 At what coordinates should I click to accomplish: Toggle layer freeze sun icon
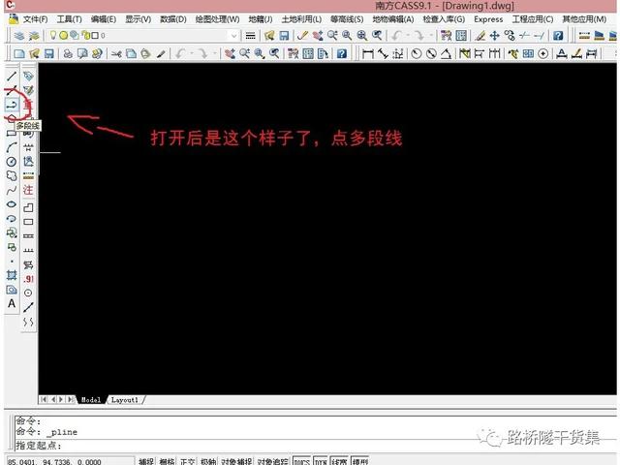click(x=64, y=35)
